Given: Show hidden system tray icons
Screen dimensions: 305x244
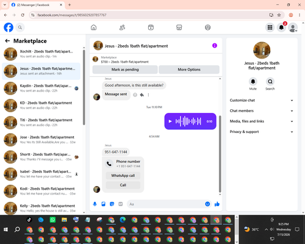Looking at the screenshot, I should point(266,229).
